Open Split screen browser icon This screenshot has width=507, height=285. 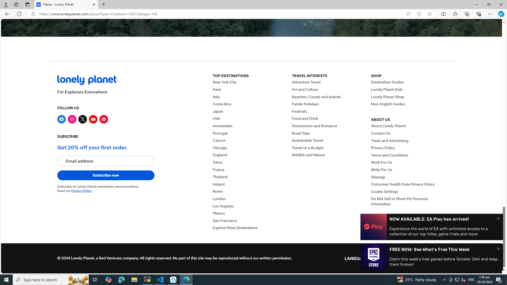pyautogui.click(x=443, y=14)
